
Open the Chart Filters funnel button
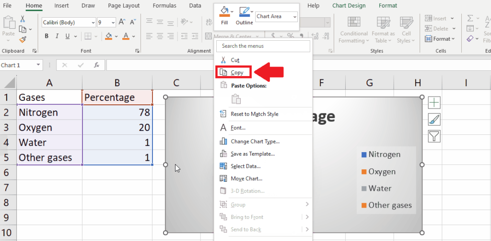(434, 136)
